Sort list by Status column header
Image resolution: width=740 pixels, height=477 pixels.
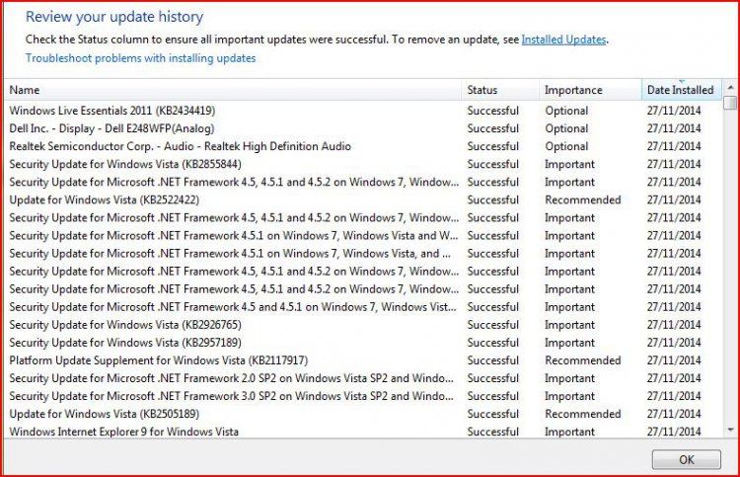pos(500,90)
